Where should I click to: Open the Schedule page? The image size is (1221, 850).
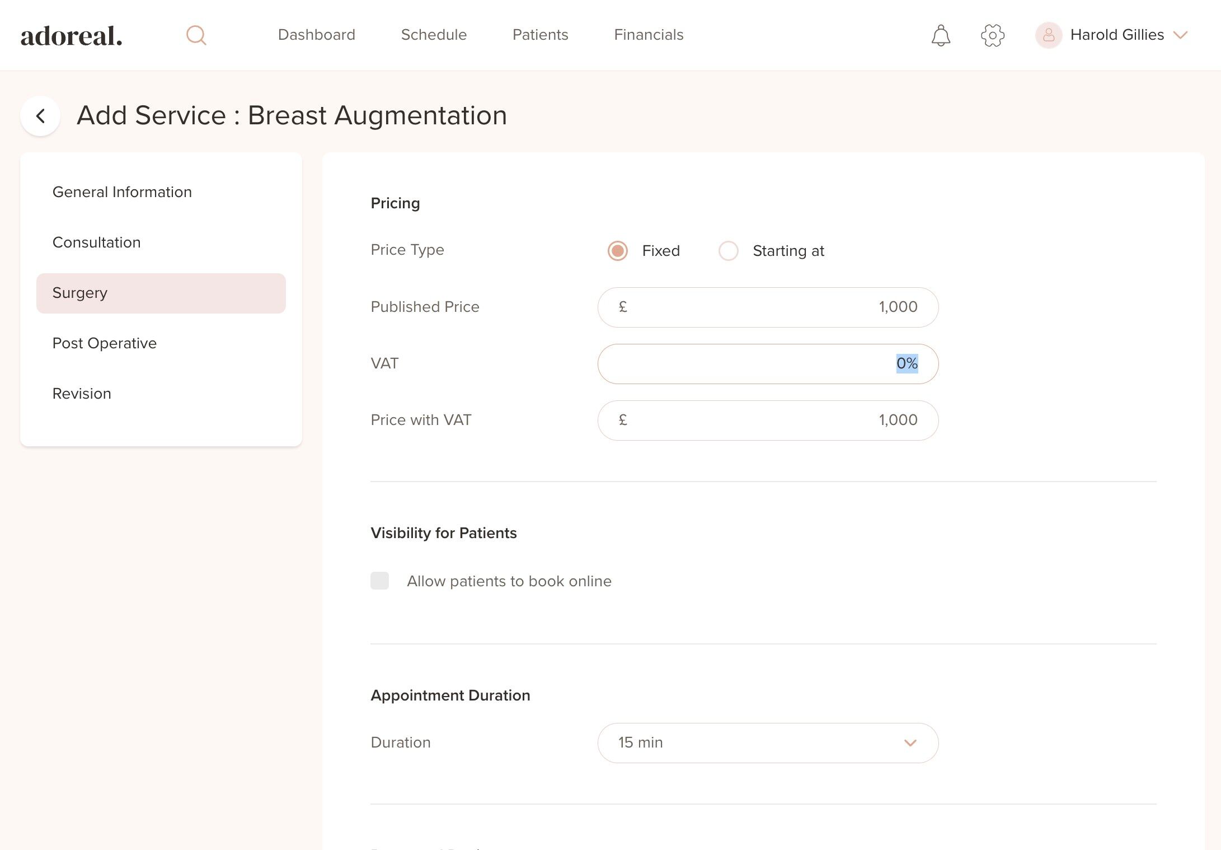coord(434,35)
